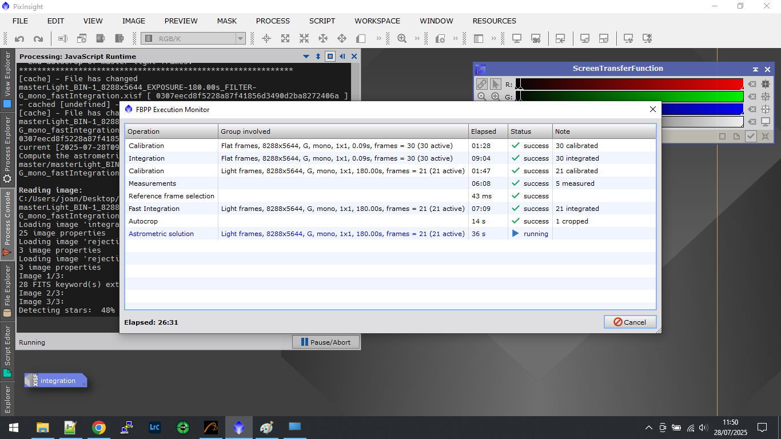Click the new preview icon in toolbar
This screenshot has height=439, width=781.
pyautogui.click(x=440, y=39)
